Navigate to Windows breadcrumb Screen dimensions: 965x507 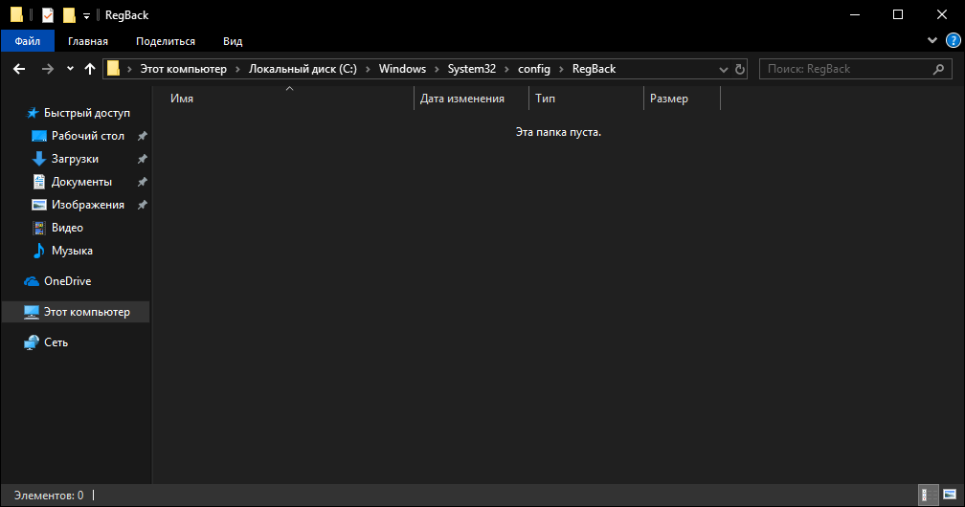(402, 69)
